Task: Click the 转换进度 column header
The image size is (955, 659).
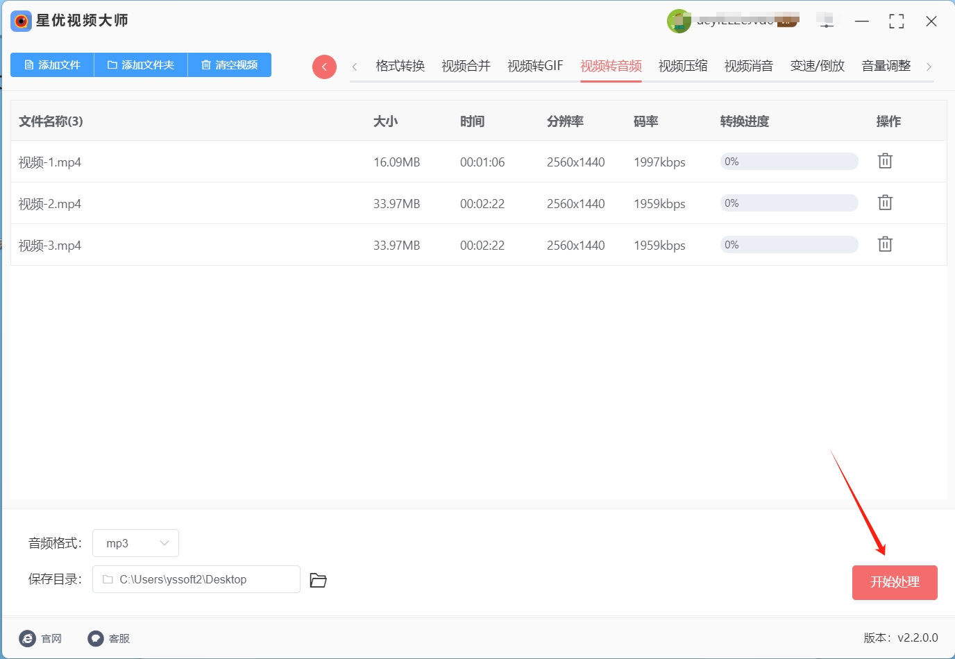Action: click(745, 121)
